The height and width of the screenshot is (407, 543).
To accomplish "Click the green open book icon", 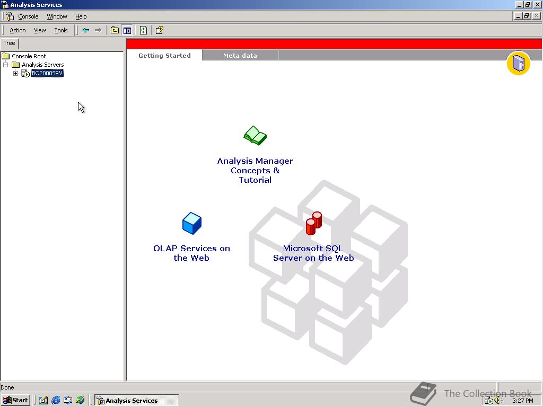I will pos(255,136).
